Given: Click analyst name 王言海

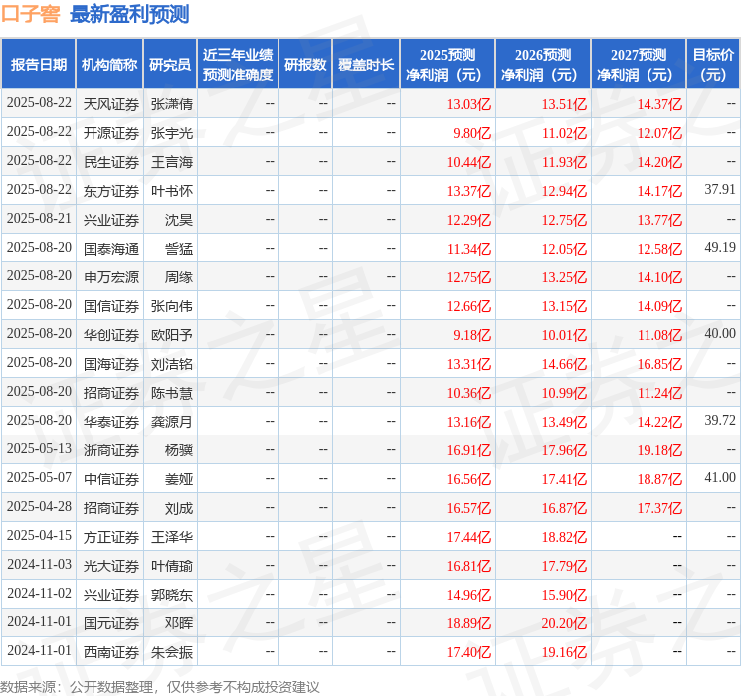Looking at the screenshot, I should [x=171, y=162].
